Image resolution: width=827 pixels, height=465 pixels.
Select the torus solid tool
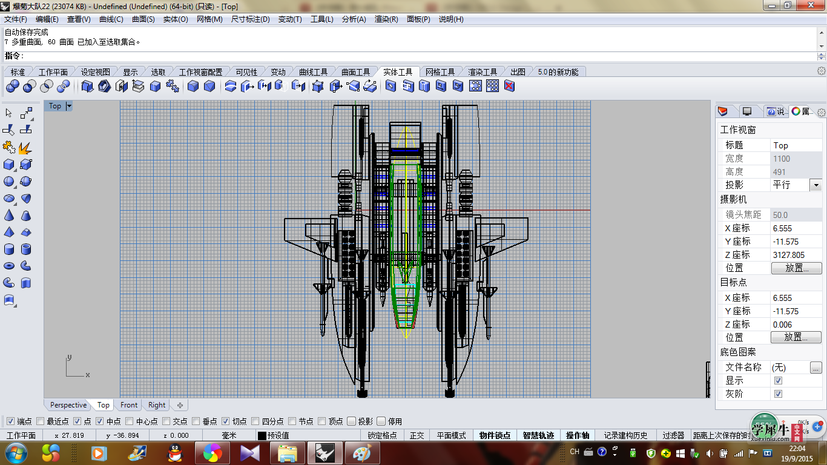pyautogui.click(x=9, y=266)
